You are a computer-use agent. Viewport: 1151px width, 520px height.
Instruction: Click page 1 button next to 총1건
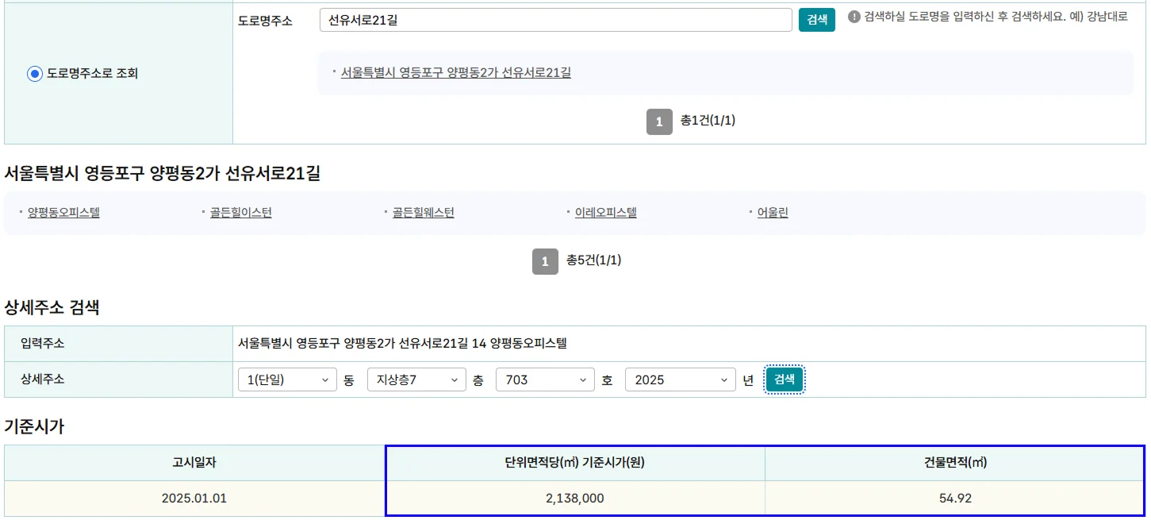pos(659,121)
